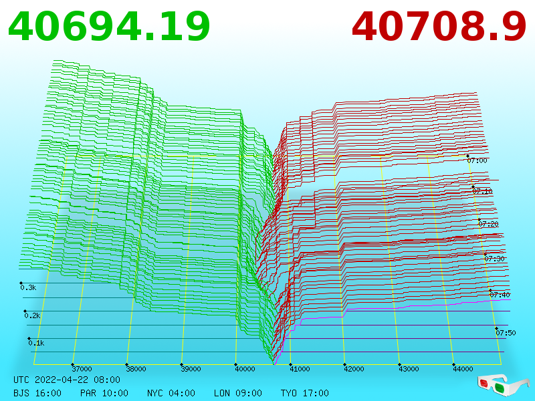535x401 pixels.
Task: Click the 0.1k volume axis label
Action: click(x=36, y=343)
